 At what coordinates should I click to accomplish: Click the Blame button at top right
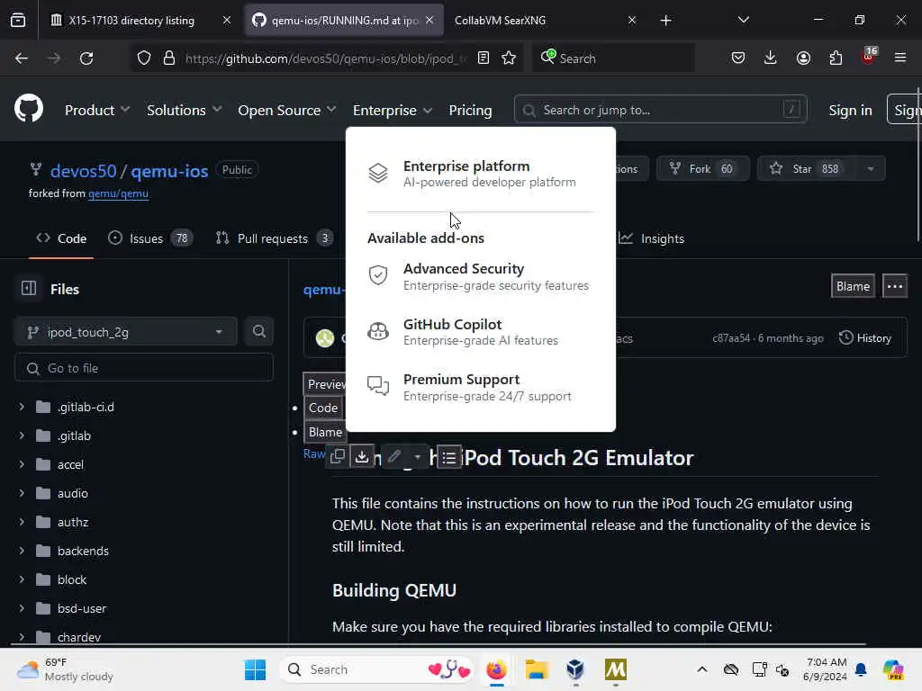click(853, 286)
